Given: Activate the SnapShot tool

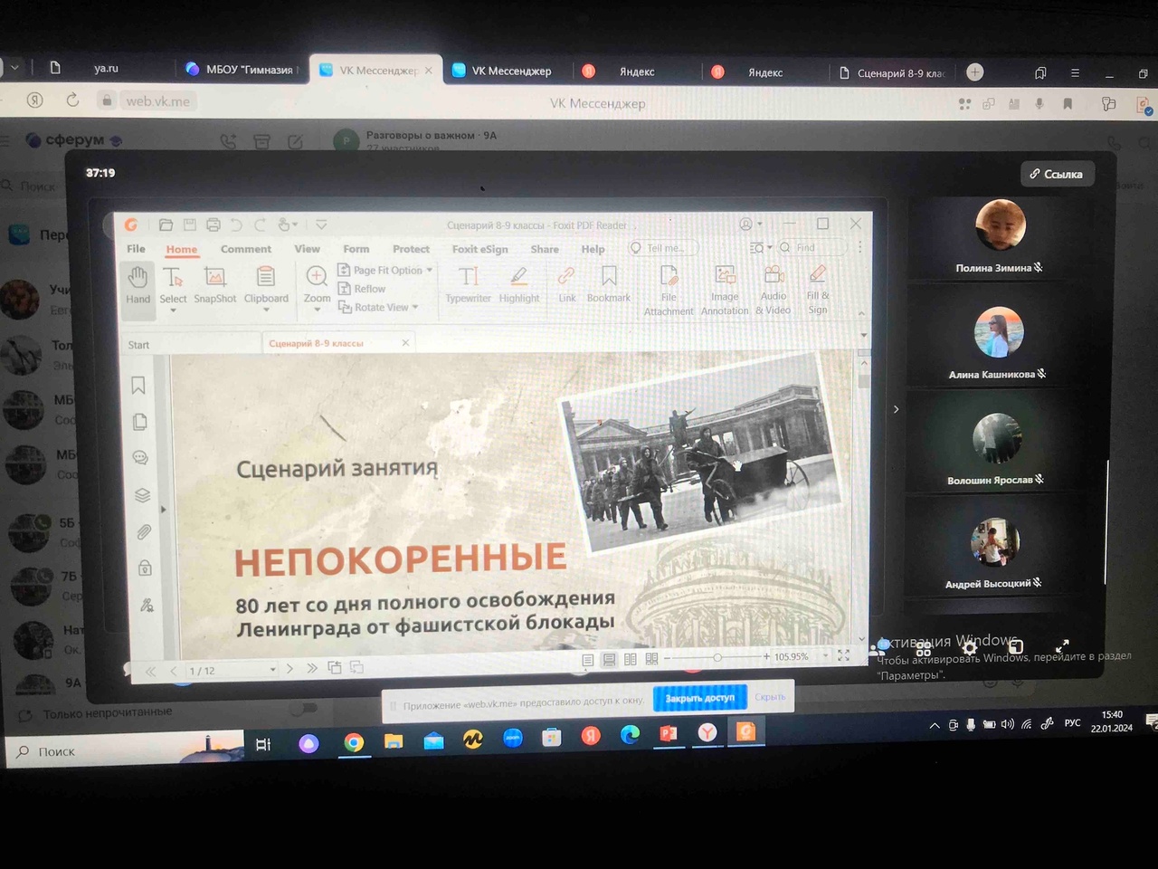Looking at the screenshot, I should pos(214,283).
